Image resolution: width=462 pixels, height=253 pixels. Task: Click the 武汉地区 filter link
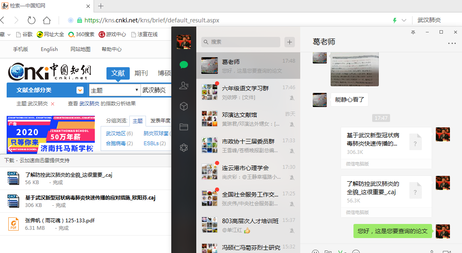point(116,133)
